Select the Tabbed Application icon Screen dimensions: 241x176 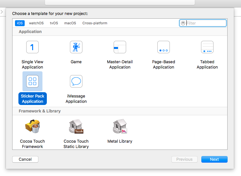point(207,47)
